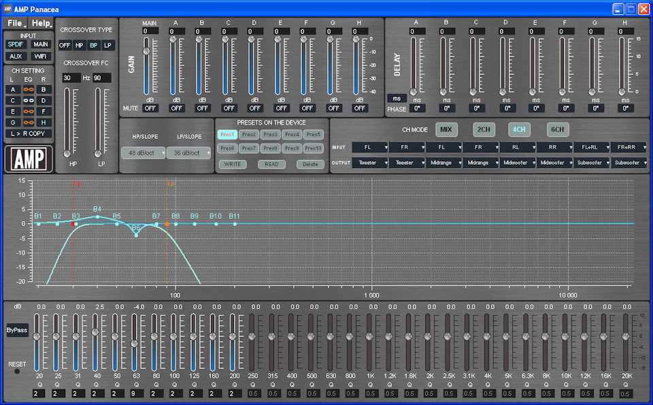Select channel H in CH SETTING

pos(44,123)
